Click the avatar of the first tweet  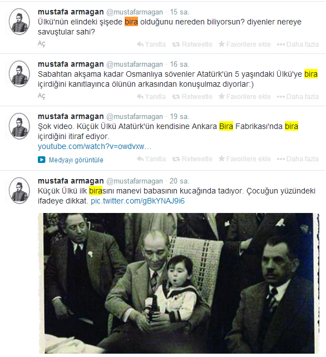pyautogui.click(x=19, y=22)
